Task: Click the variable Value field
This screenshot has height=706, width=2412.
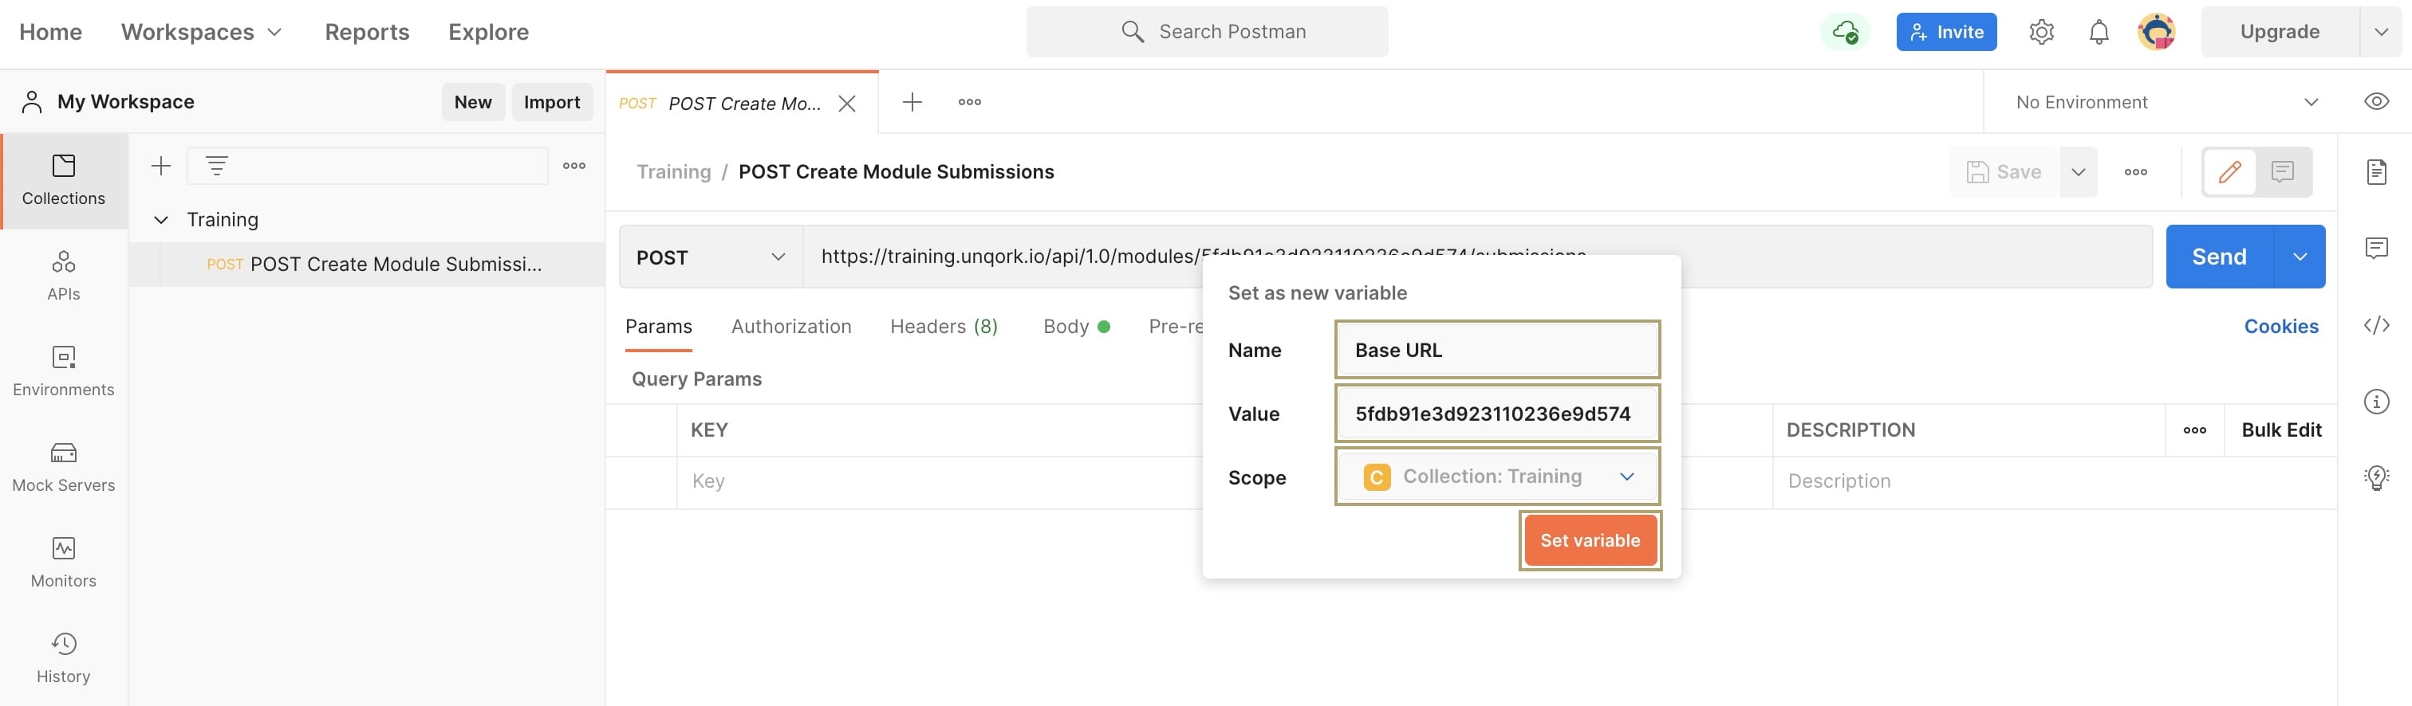Action: coord(1497,414)
